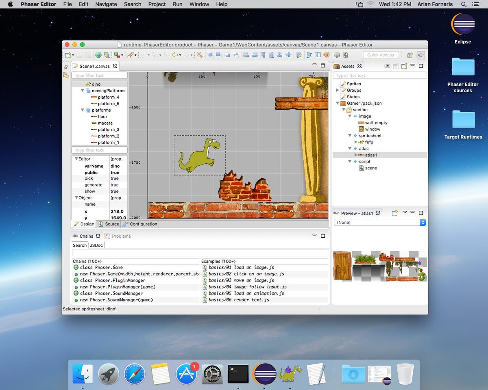Click the External Tools brush icon
The image size is (488, 390).
coord(130,55)
